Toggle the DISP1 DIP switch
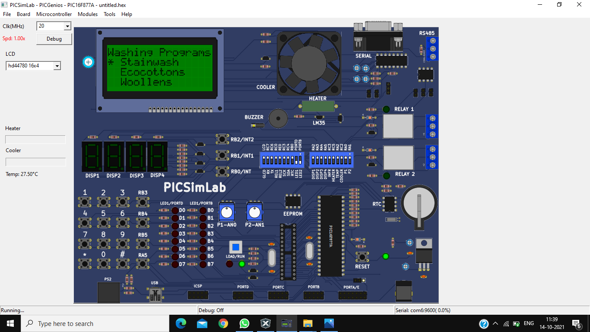 (313, 160)
